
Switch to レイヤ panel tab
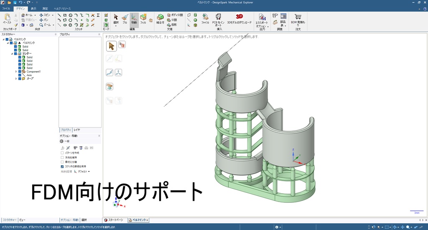[77, 130]
